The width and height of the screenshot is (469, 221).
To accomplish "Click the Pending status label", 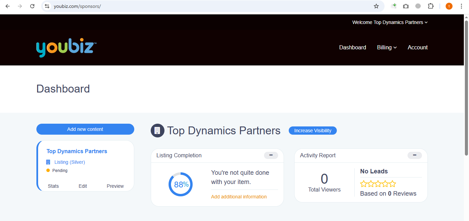I will pos(60,170).
